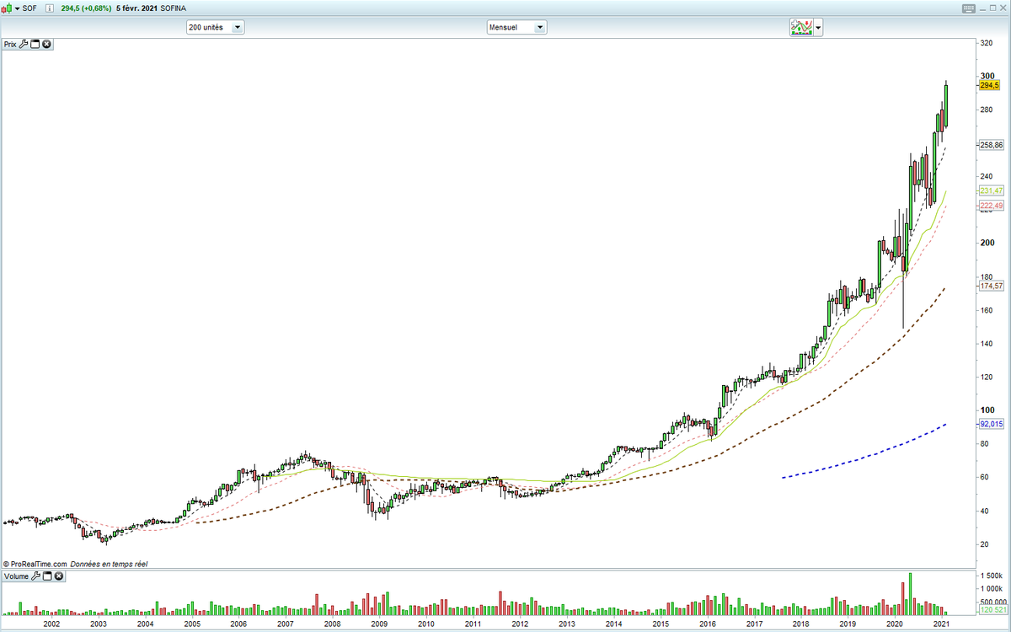Click the 2021 year label on time axis
This screenshot has width=1011, height=632.
pos(941,624)
